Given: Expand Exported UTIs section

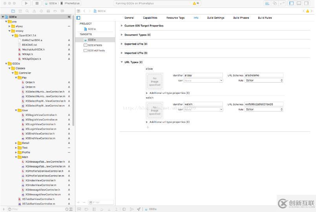Looking at the screenshot, I should click(122, 44).
